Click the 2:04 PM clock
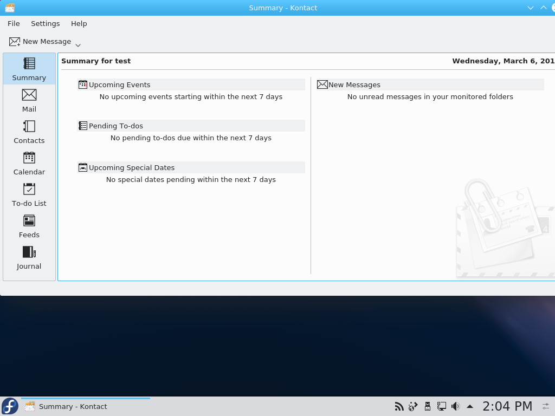The width and height of the screenshot is (555, 416). [507, 406]
